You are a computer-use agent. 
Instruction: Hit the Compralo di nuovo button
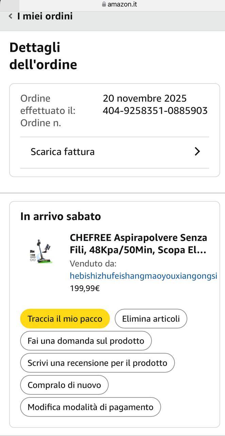pyautogui.click(x=64, y=385)
